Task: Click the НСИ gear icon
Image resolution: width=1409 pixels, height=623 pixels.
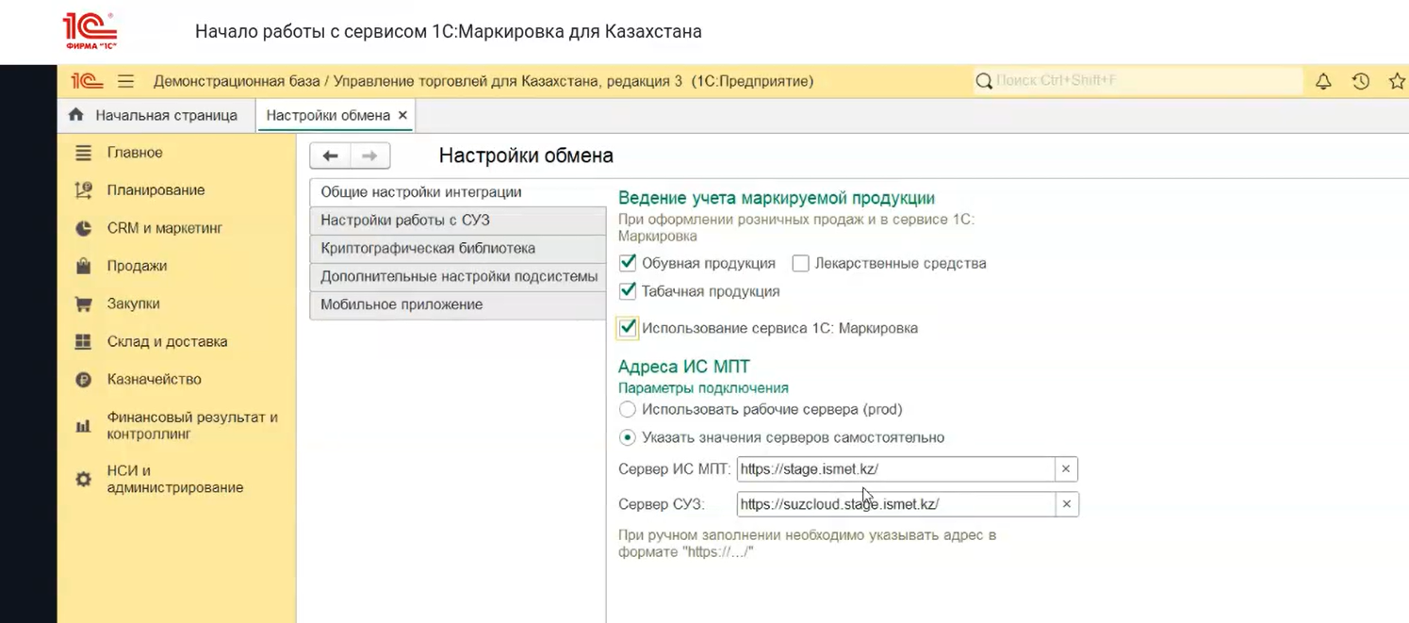Action: coord(84,479)
